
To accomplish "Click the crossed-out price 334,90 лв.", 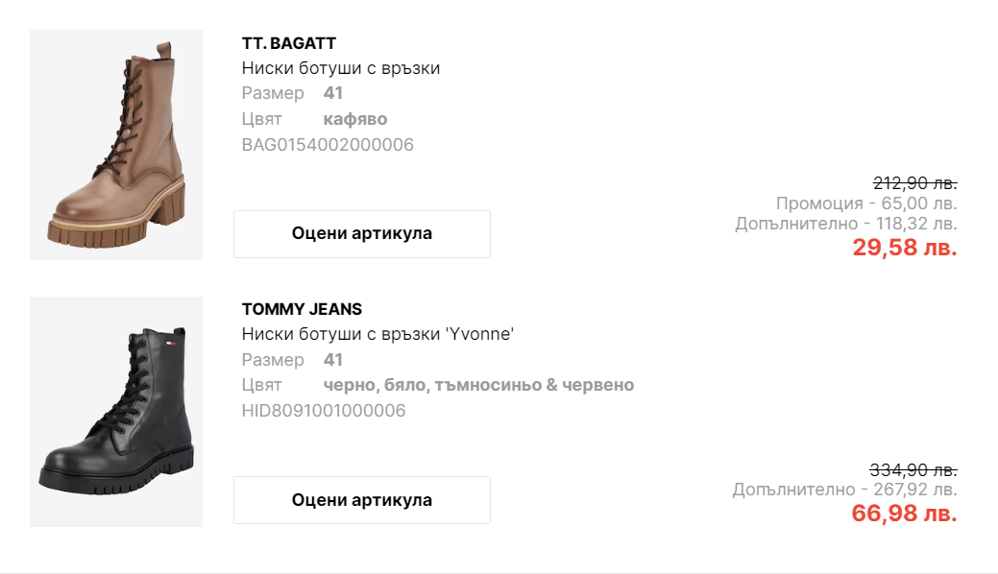I will pyautogui.click(x=913, y=470).
